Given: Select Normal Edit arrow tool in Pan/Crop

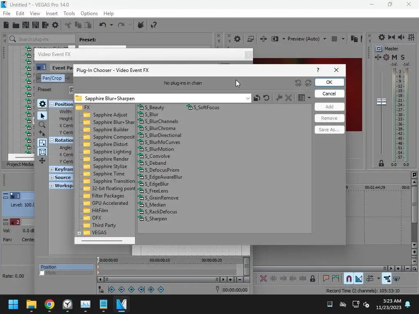Looking at the screenshot, I should point(42,116).
